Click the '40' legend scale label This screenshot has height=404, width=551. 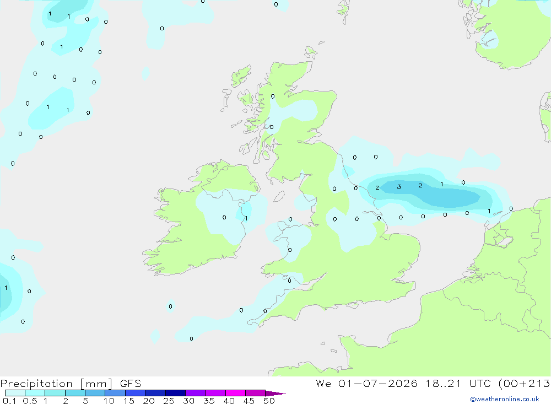(x=229, y=401)
